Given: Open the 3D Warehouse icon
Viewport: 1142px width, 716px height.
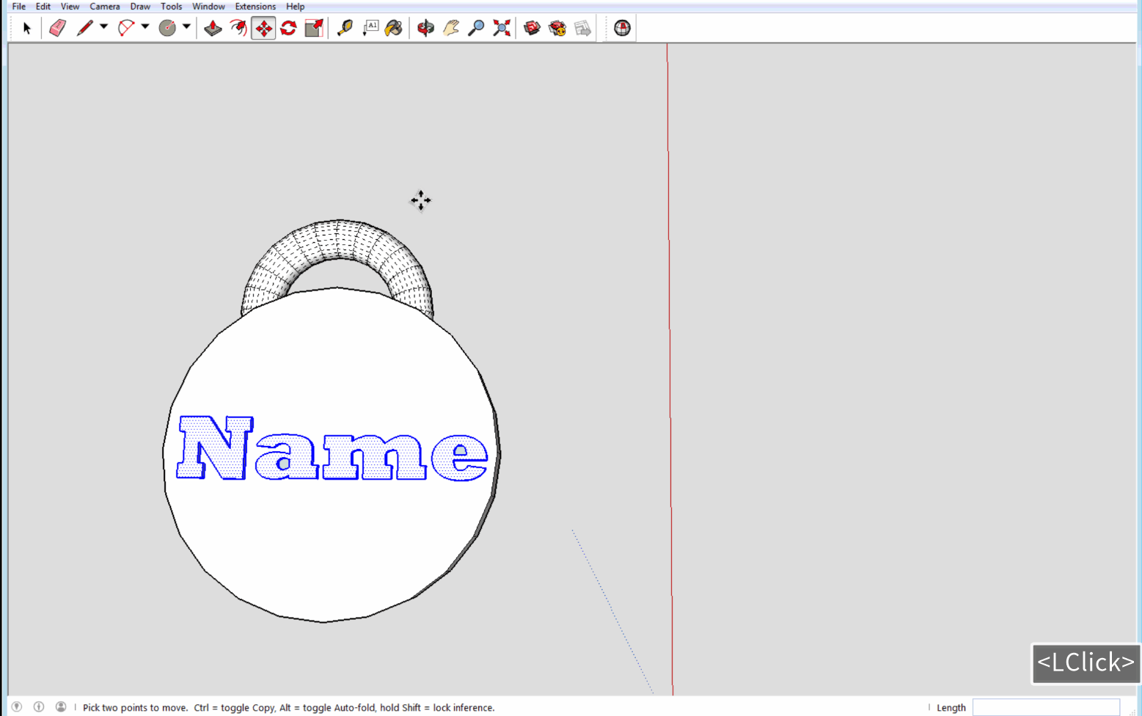Looking at the screenshot, I should [532, 29].
